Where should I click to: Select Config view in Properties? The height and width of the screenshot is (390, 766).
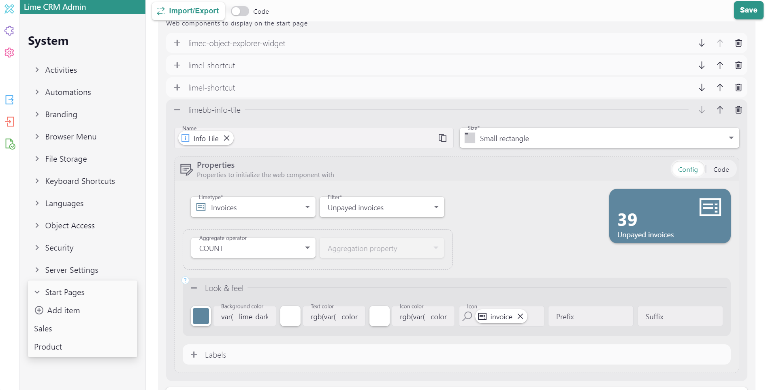click(687, 170)
